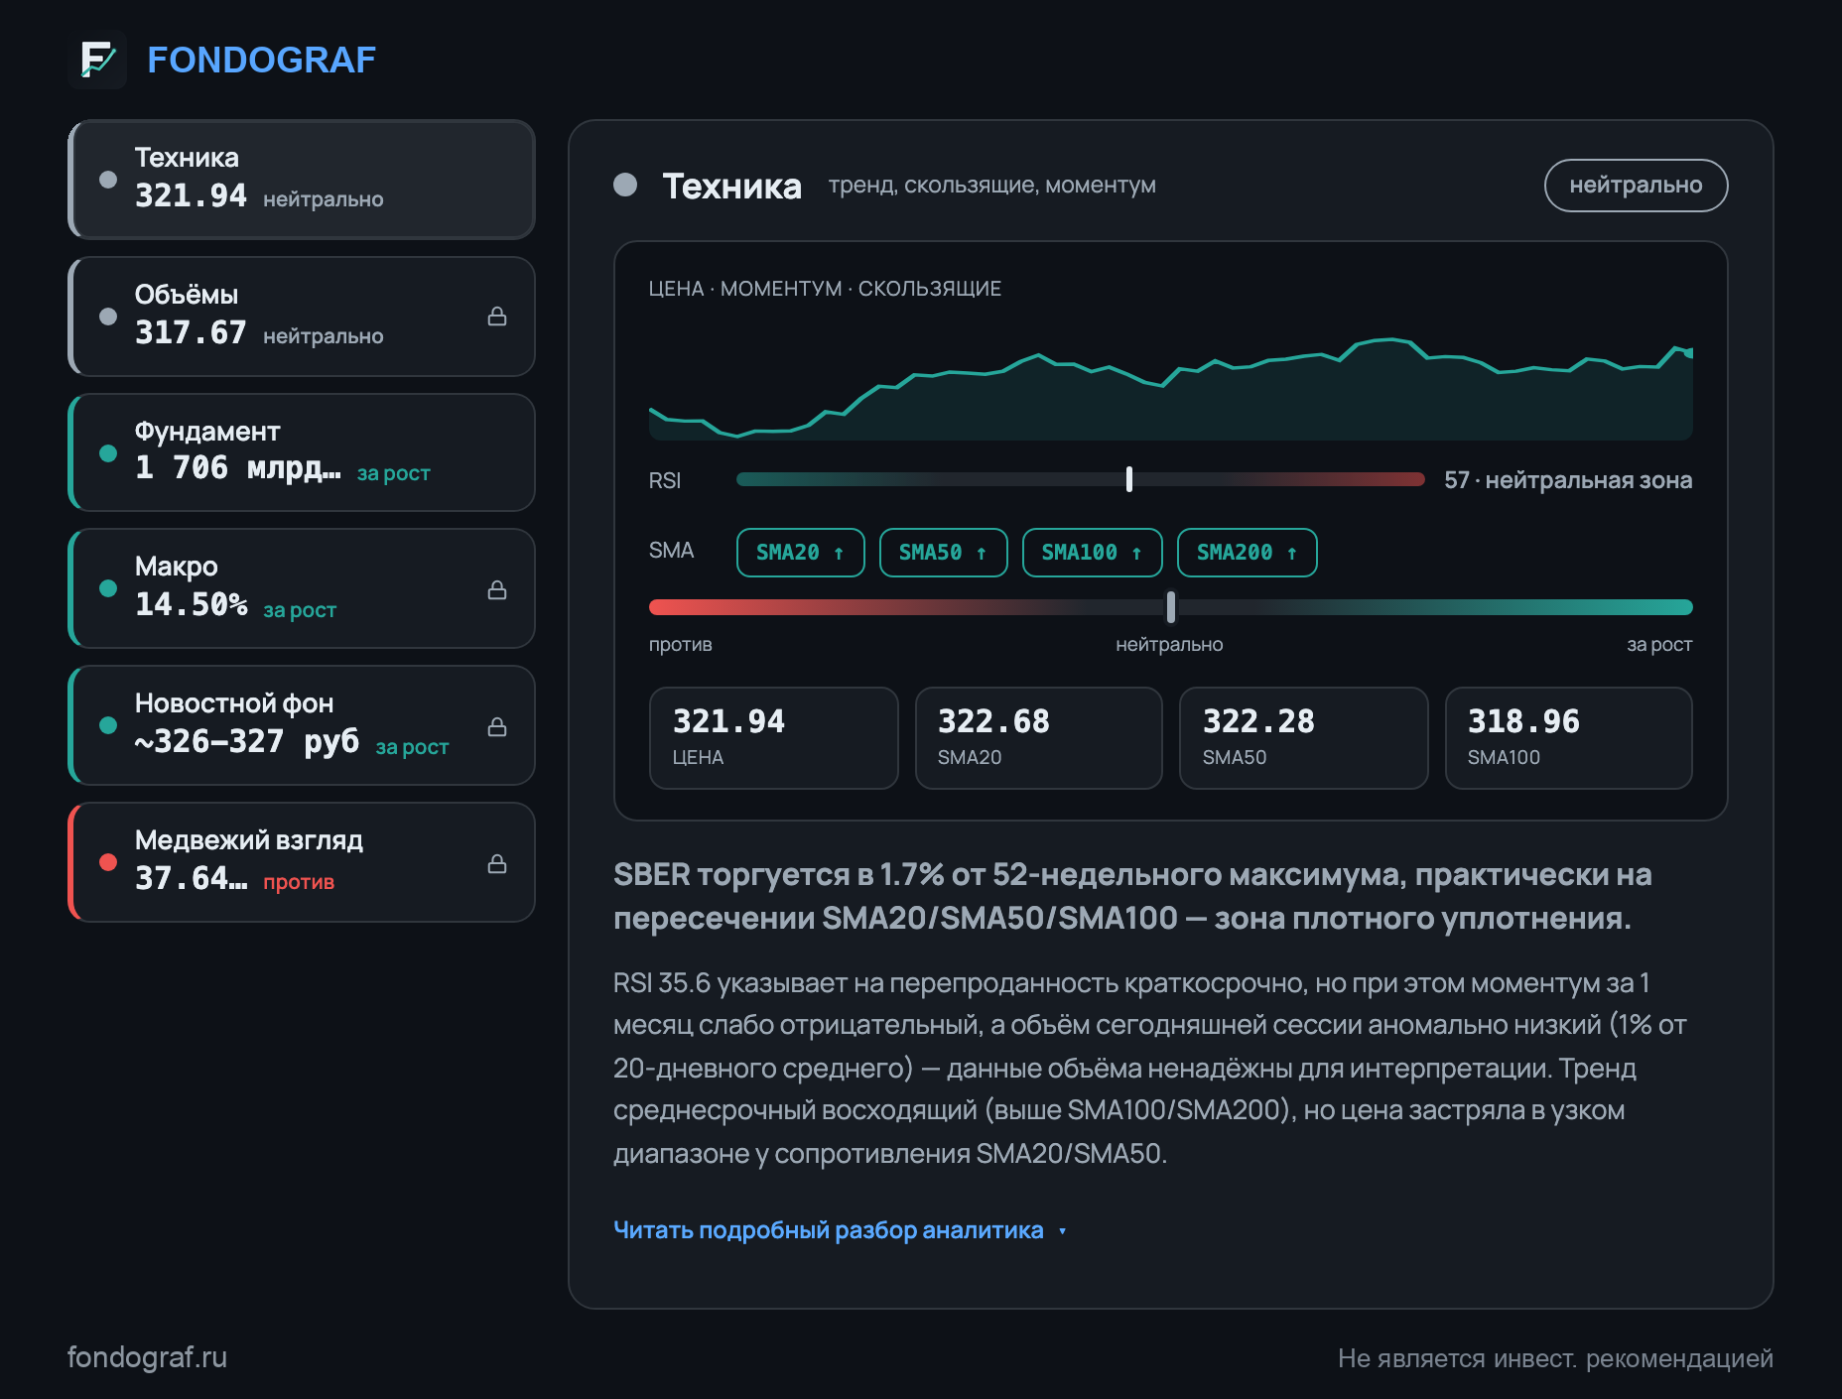Click the green status dot on Фундамент card
The width and height of the screenshot is (1842, 1399).
(108, 453)
